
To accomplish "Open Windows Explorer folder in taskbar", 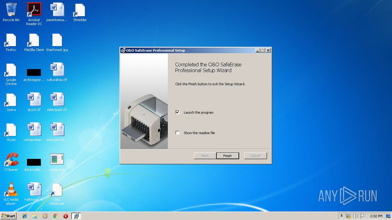I will tap(35, 216).
